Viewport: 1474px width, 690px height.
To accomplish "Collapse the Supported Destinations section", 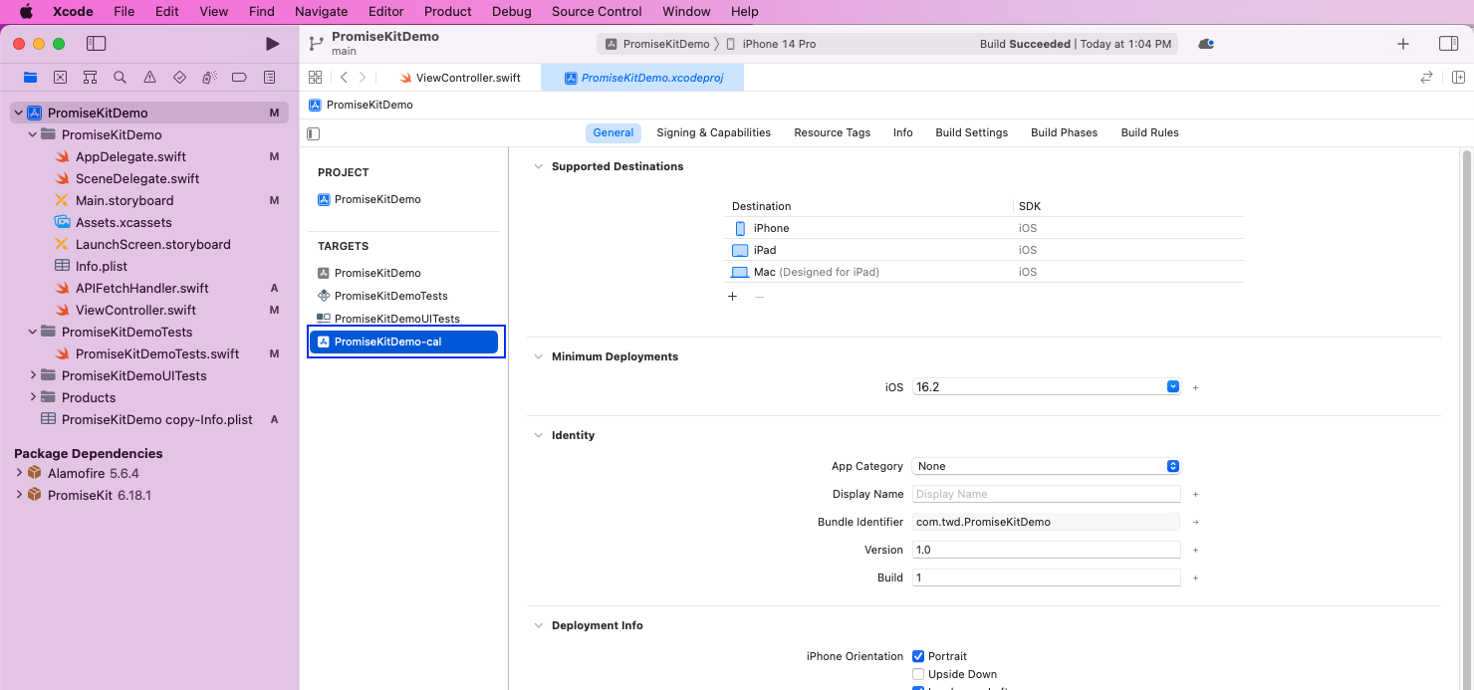I will 539,166.
